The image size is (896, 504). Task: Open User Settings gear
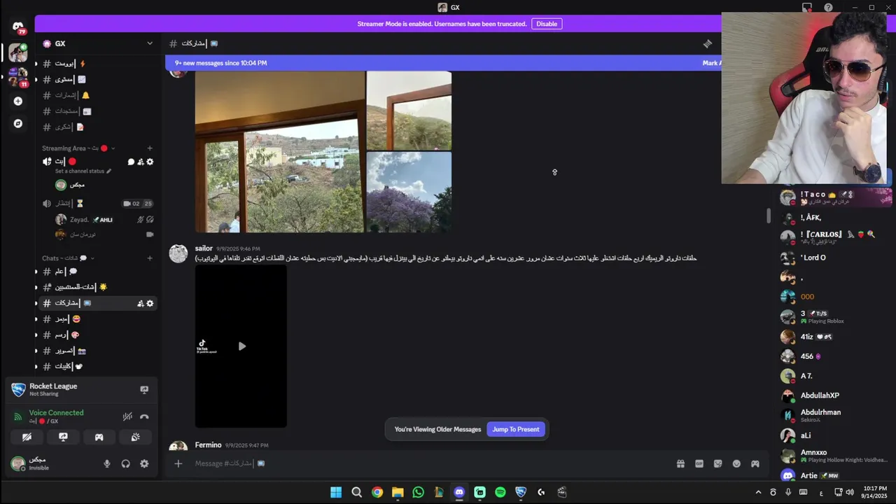144,463
